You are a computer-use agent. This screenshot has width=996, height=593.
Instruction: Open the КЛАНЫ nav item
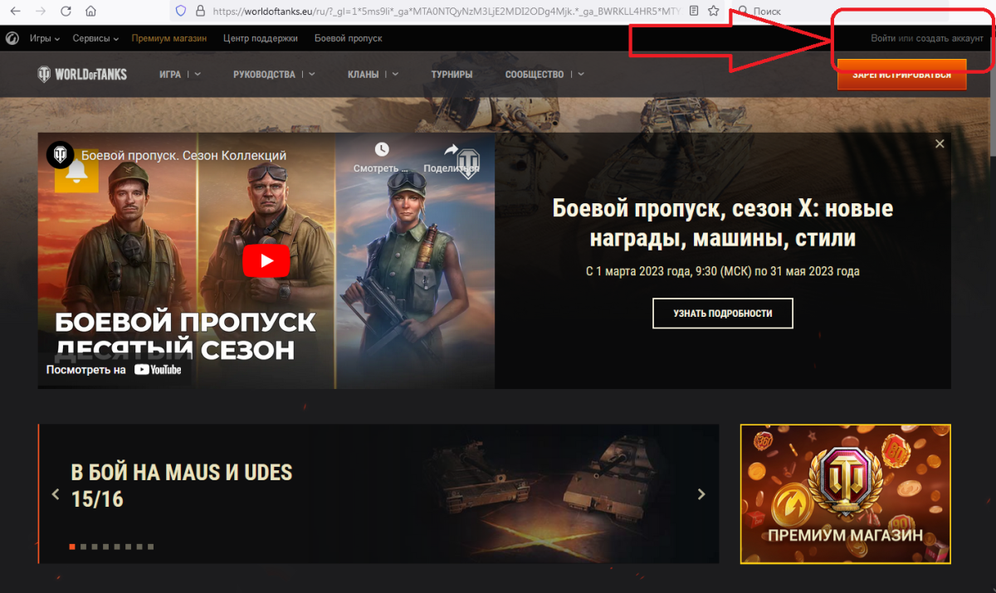pyautogui.click(x=364, y=74)
